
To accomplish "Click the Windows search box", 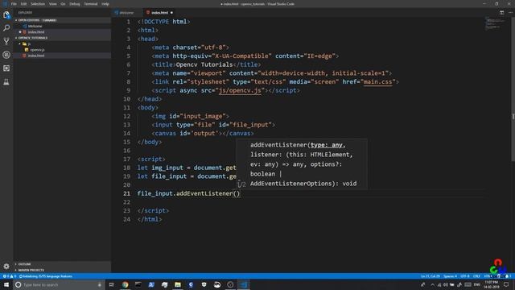I will pos(59,284).
